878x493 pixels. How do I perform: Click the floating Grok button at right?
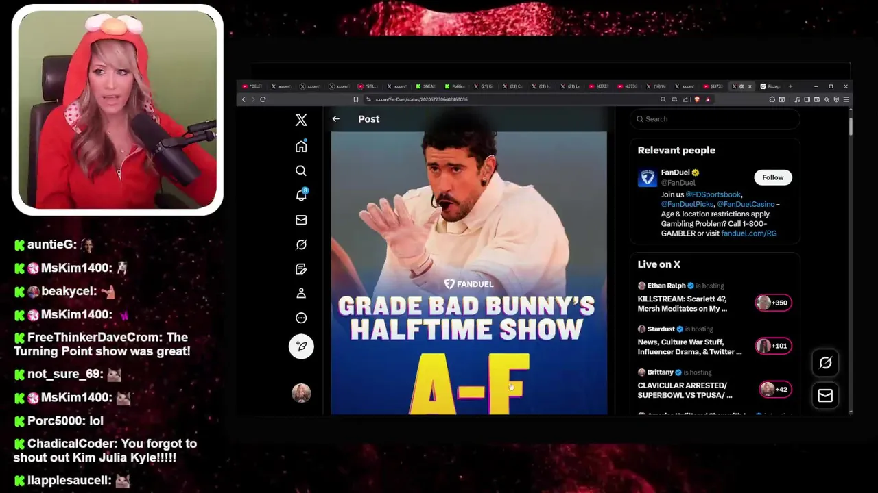[825, 363]
